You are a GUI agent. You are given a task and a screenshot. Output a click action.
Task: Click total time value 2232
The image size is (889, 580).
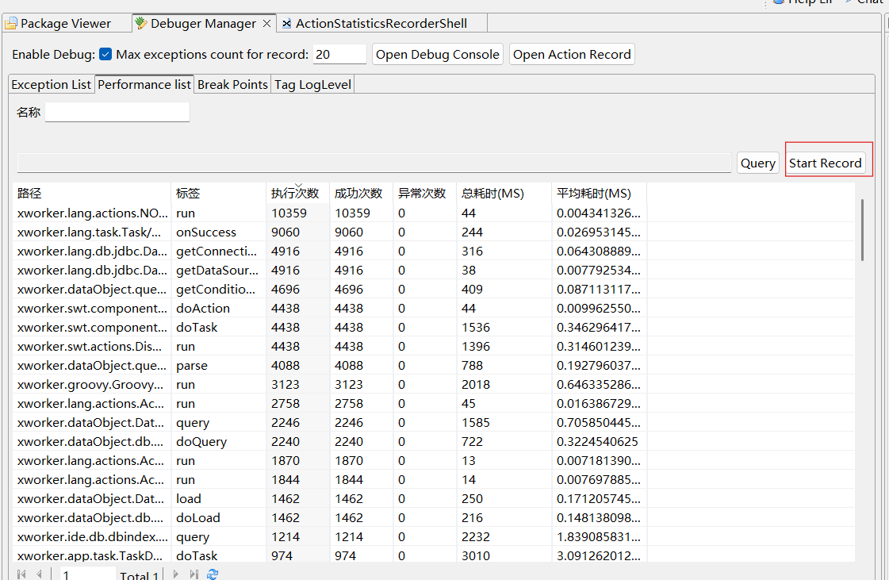click(x=476, y=537)
